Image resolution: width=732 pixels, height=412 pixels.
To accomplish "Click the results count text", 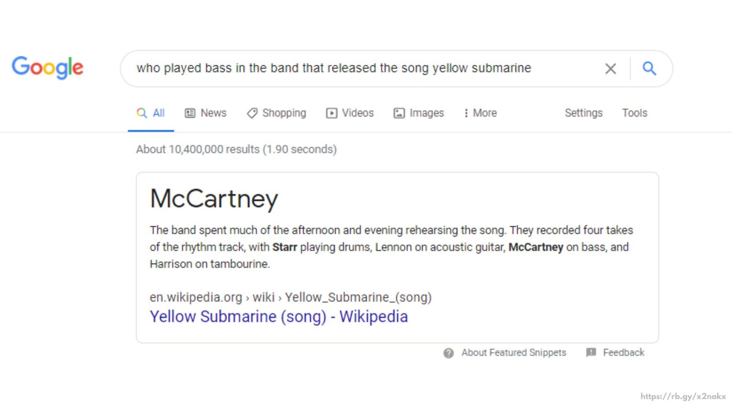I will coord(236,149).
